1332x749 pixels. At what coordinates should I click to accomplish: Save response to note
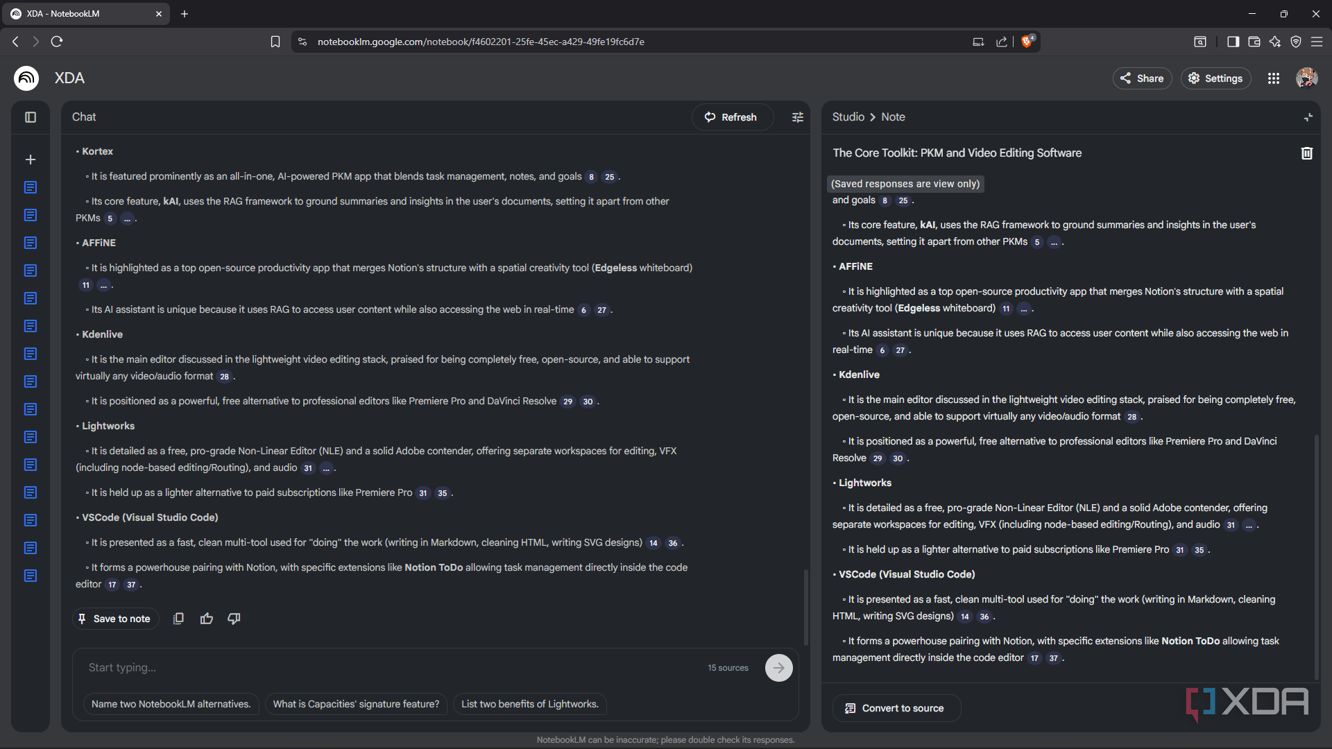point(114,619)
